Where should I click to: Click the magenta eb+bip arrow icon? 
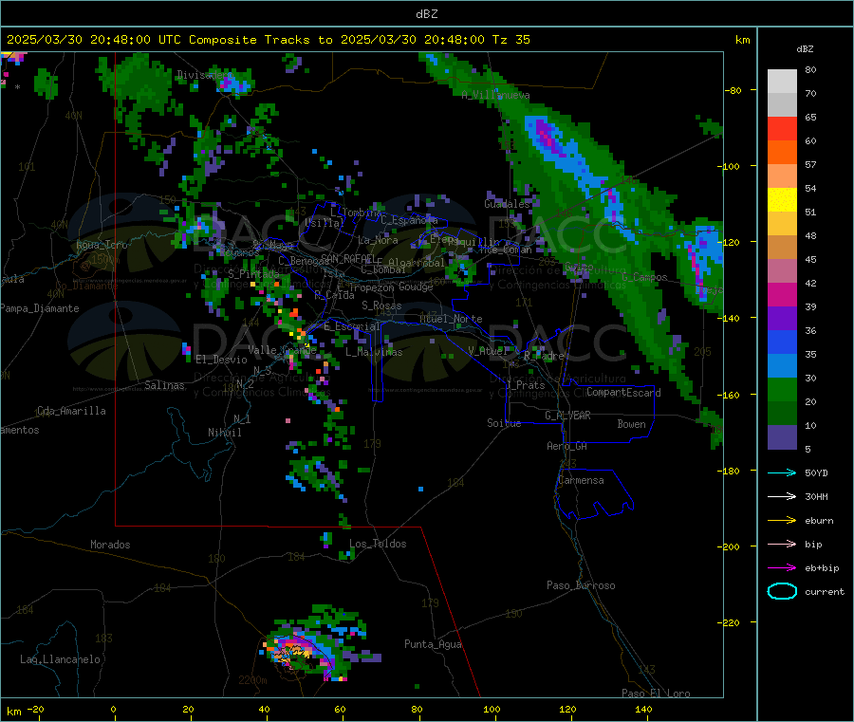tap(782, 568)
